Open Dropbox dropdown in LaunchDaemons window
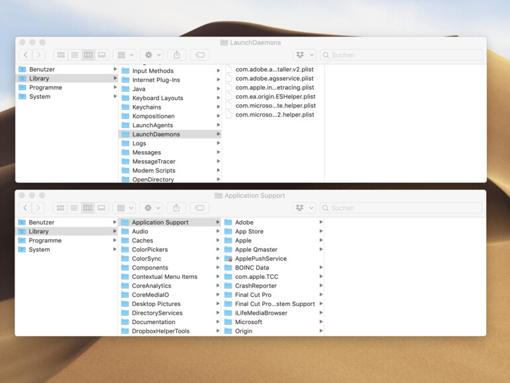This screenshot has width=510, height=383. tap(304, 55)
